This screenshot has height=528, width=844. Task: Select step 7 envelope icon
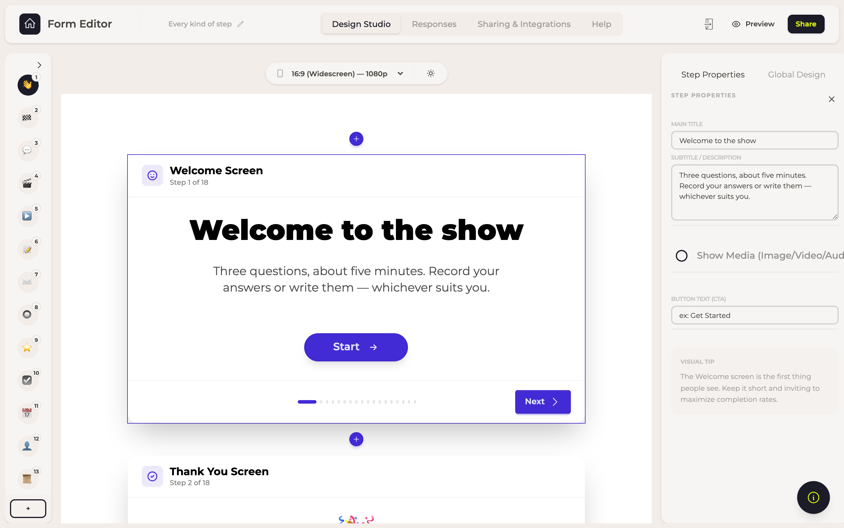pos(28,282)
